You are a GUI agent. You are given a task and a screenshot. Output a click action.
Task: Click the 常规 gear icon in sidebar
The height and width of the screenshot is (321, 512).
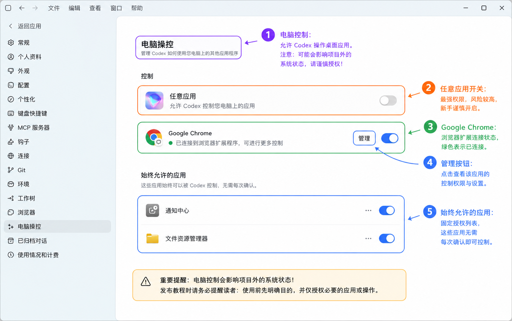pos(11,43)
